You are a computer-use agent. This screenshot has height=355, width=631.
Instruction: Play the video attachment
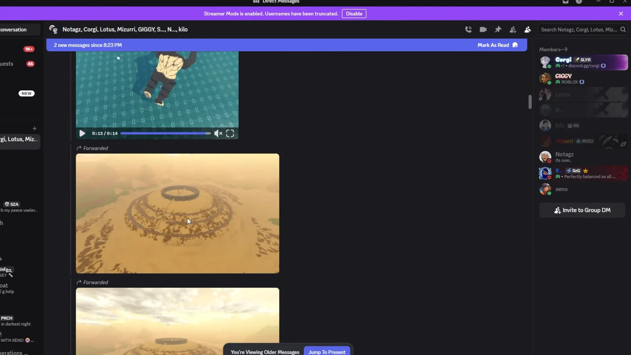click(x=82, y=133)
